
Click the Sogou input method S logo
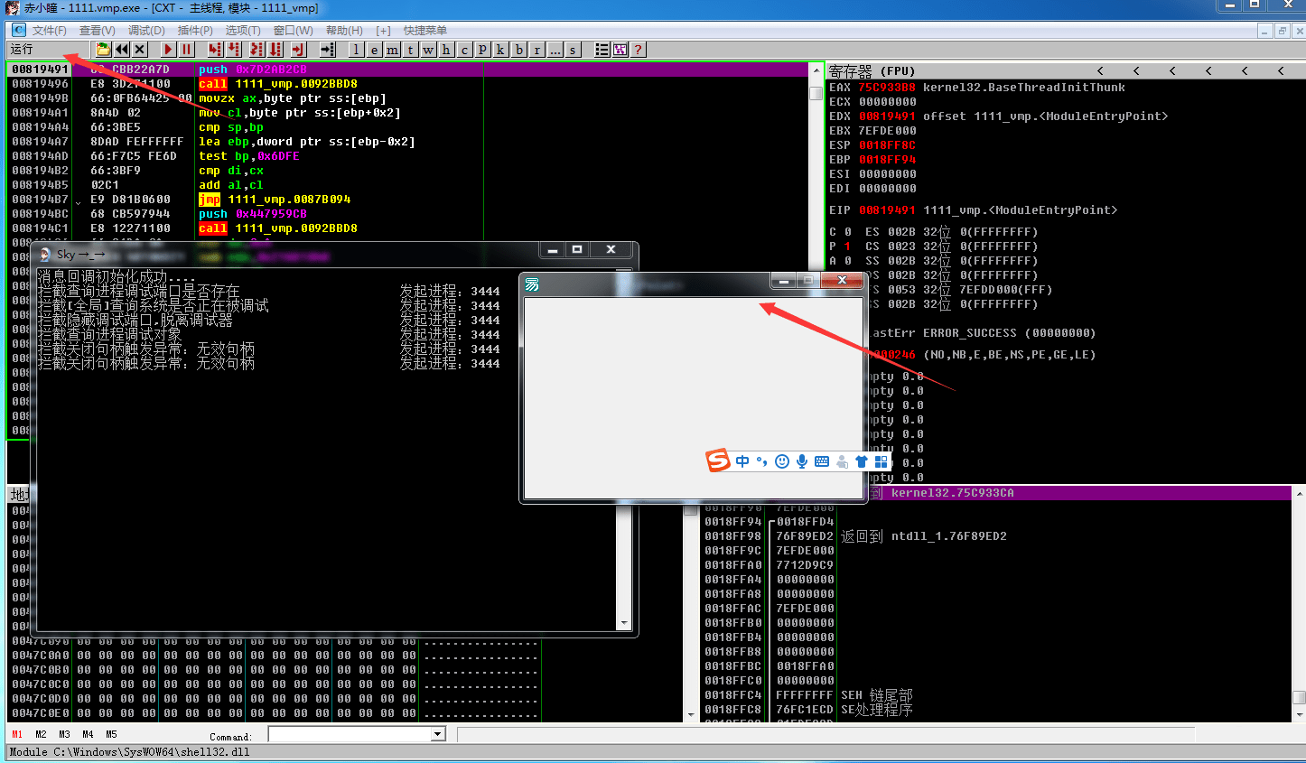(x=718, y=461)
